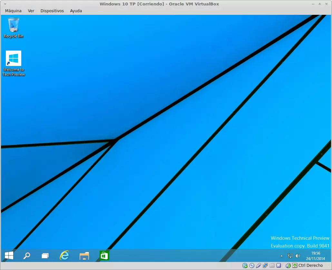
Task: Open the shared folders status icon
Action: 272,265
